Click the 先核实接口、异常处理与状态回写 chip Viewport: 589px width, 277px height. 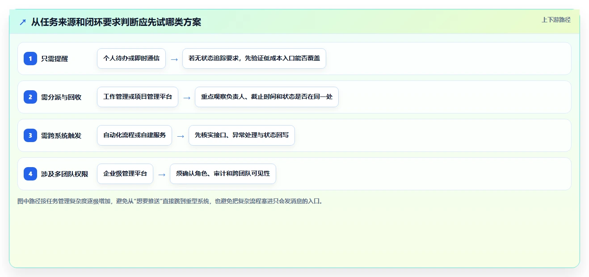click(x=242, y=135)
